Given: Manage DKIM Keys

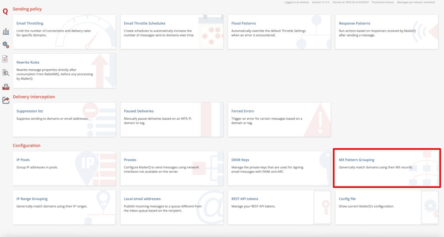Looking at the screenshot, I should pos(240,160).
